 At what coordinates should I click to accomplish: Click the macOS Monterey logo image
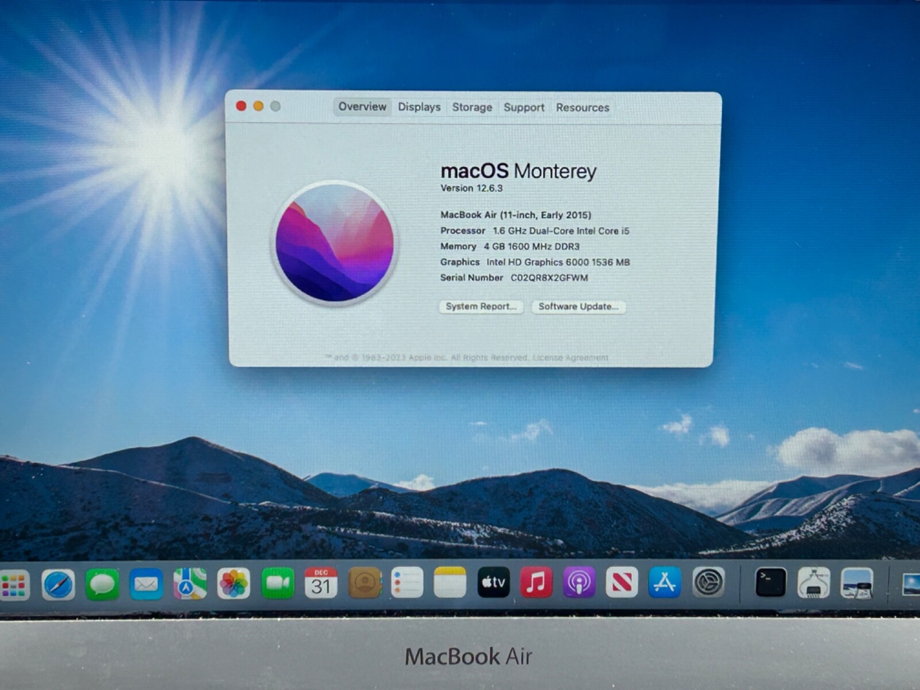point(335,243)
